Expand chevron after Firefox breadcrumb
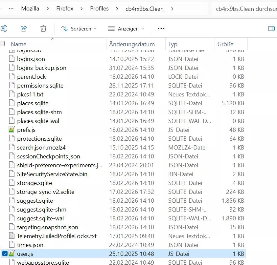The height and width of the screenshot is (265, 277). (81, 9)
